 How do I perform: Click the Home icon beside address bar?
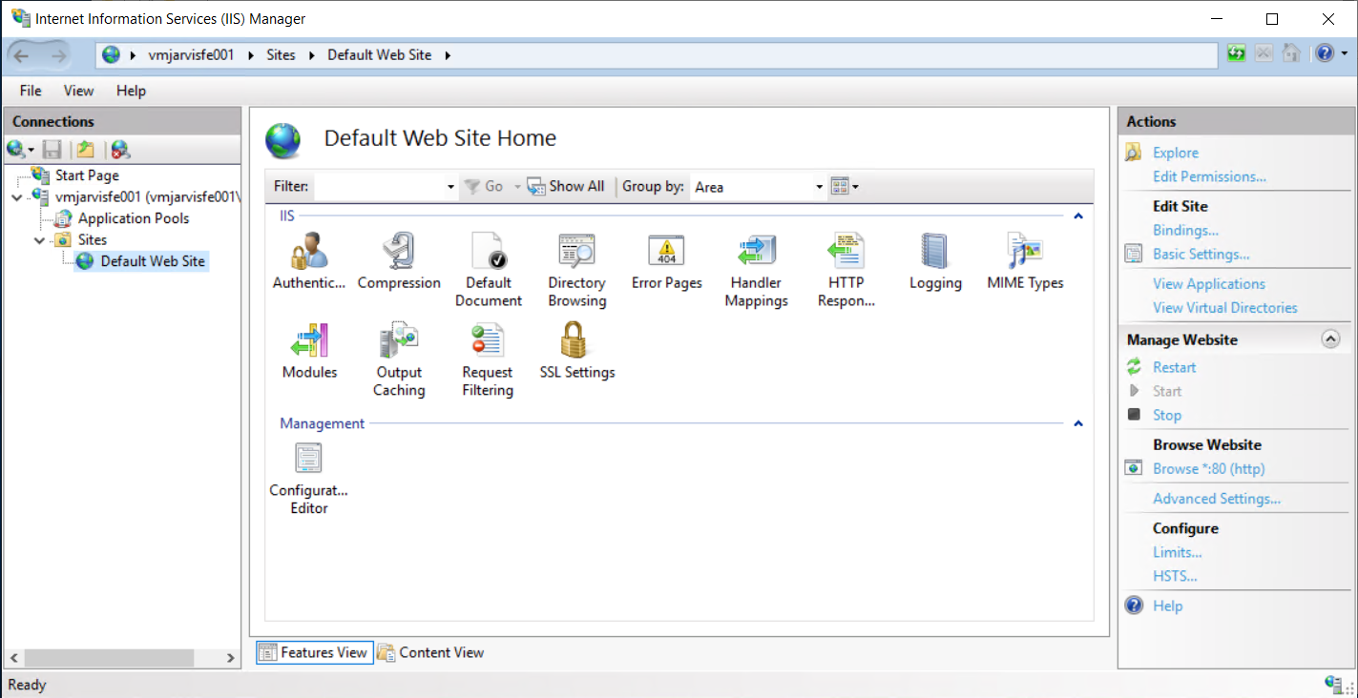click(x=1291, y=53)
